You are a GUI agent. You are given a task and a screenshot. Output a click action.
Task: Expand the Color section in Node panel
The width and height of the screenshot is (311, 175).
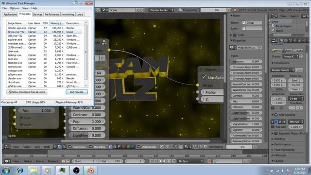pos(231,35)
